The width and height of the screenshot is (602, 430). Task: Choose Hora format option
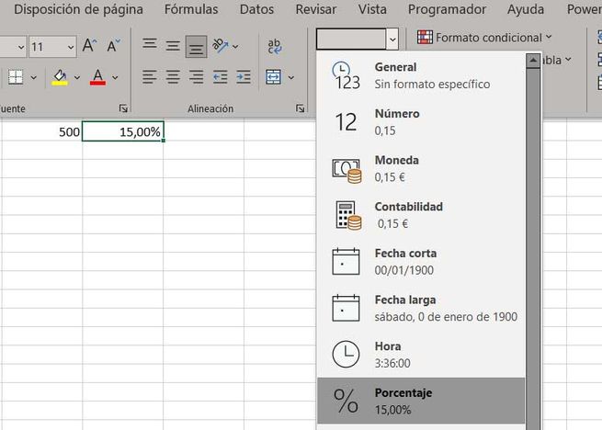tap(421, 355)
